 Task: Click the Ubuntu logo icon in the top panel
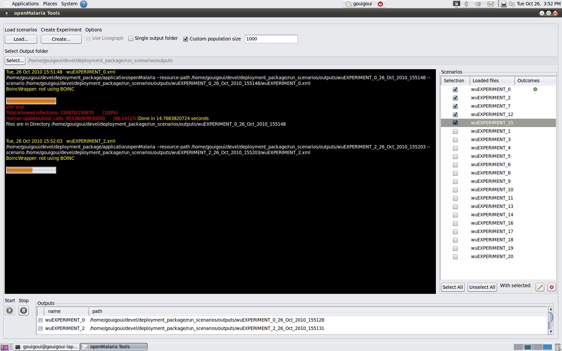(x=6, y=4)
